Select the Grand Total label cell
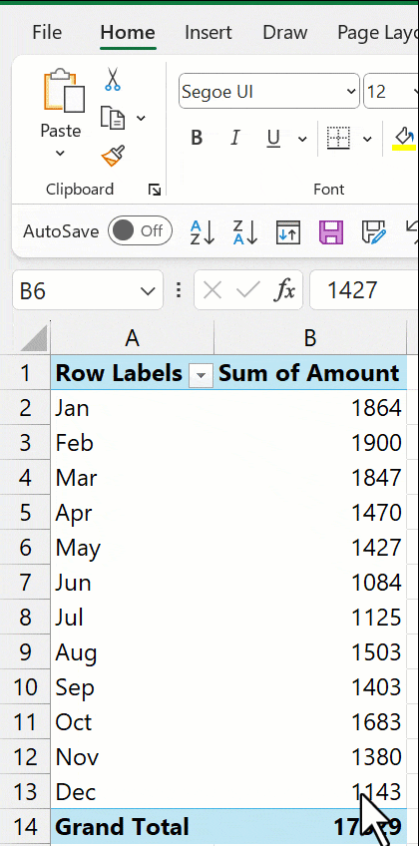The image size is (419, 846). pyautogui.click(x=132, y=827)
